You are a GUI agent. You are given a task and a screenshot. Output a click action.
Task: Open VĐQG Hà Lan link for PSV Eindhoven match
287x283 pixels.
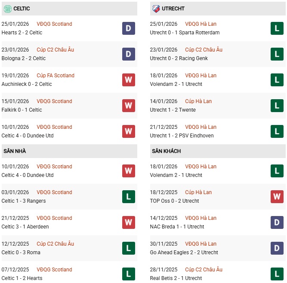coord(201,127)
